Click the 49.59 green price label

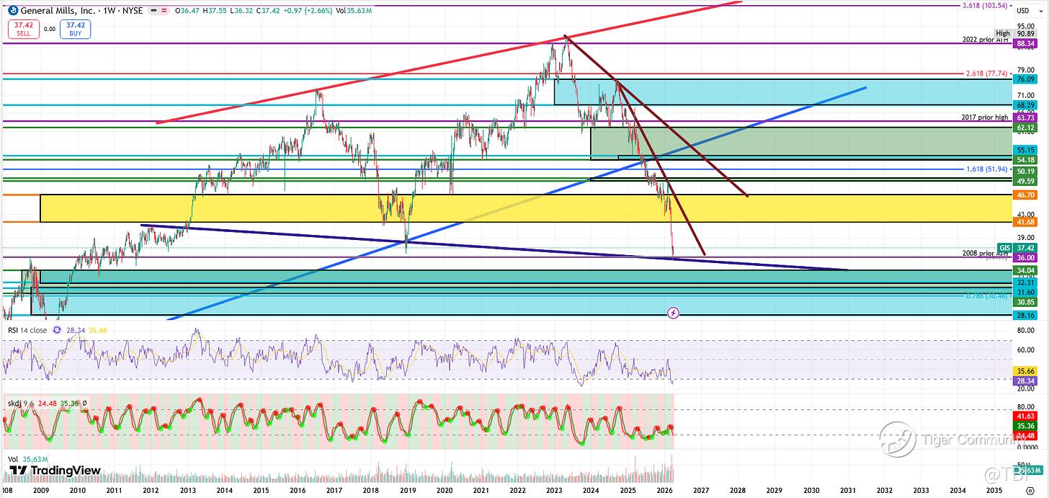(1025, 180)
